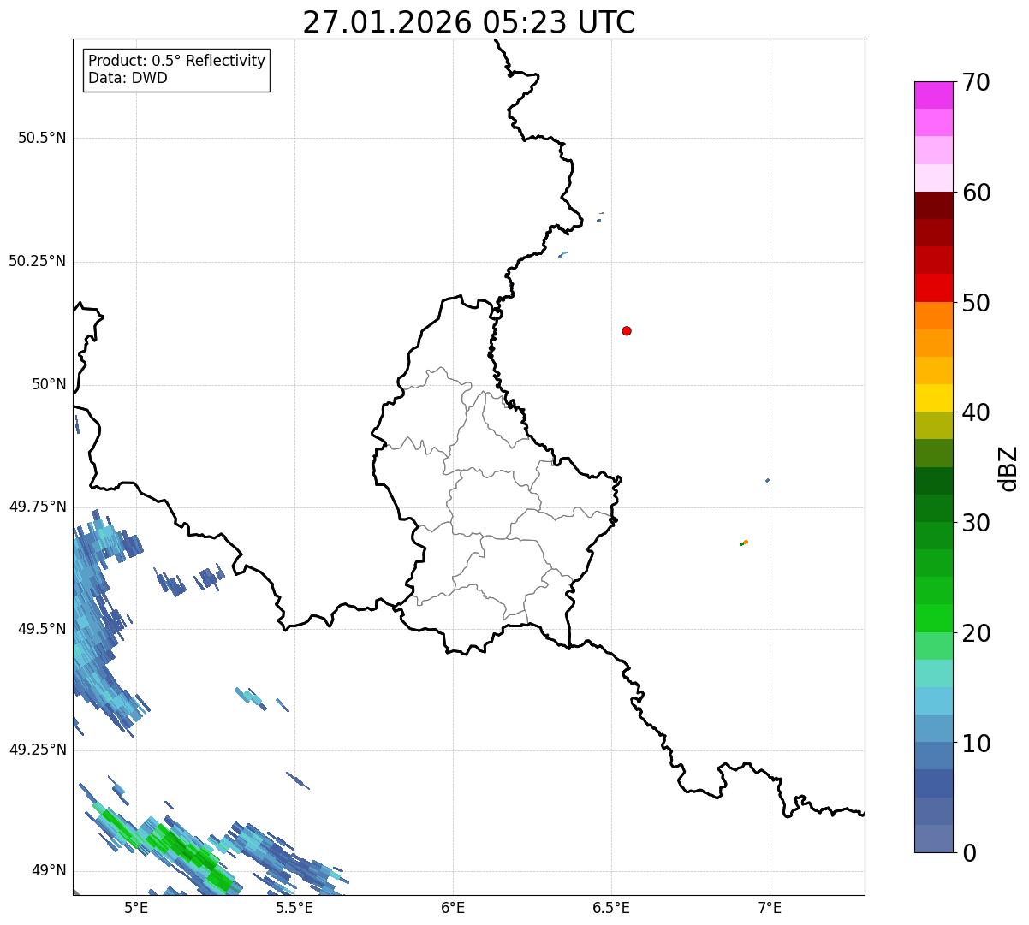Click the 5°E longitude label
Image resolution: width=1029 pixels, height=925 pixels.
point(136,907)
